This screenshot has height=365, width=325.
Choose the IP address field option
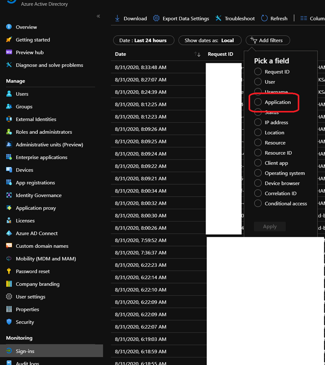(x=258, y=123)
